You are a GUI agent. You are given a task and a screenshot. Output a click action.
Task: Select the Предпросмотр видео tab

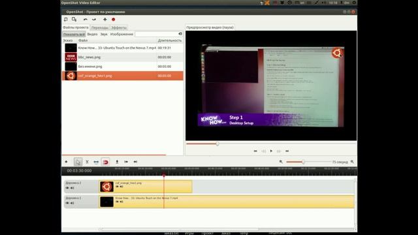coord(210,27)
